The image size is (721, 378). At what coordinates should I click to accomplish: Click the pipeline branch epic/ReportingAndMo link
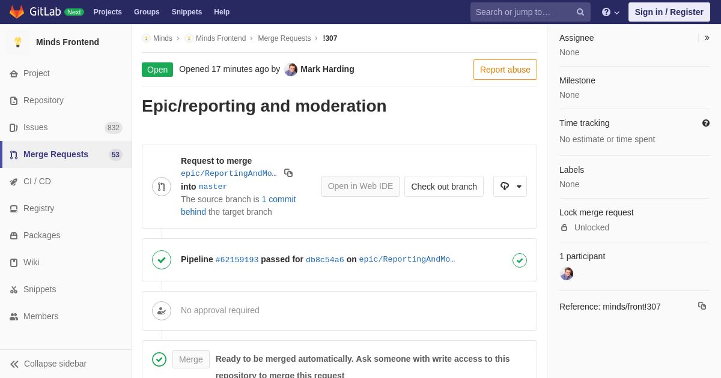point(407,260)
